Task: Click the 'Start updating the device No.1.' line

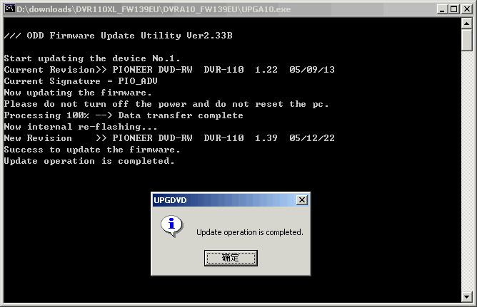Action: 92,58
